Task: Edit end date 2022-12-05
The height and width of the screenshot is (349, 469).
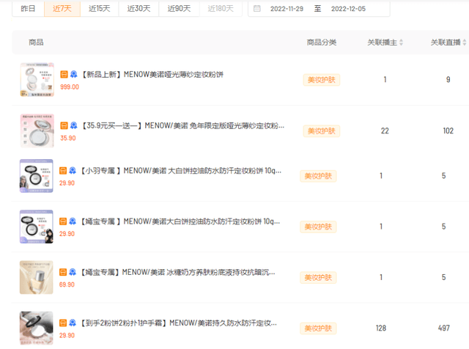Action: [348, 9]
